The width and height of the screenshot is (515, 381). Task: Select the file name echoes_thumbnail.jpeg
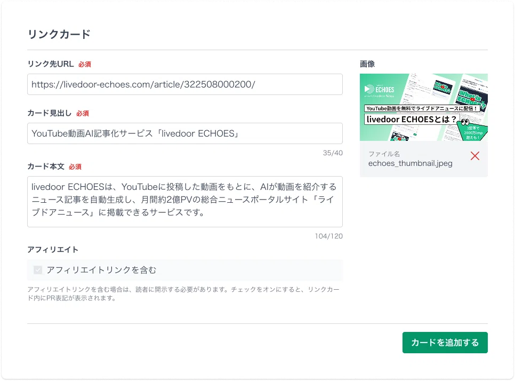[x=410, y=163]
